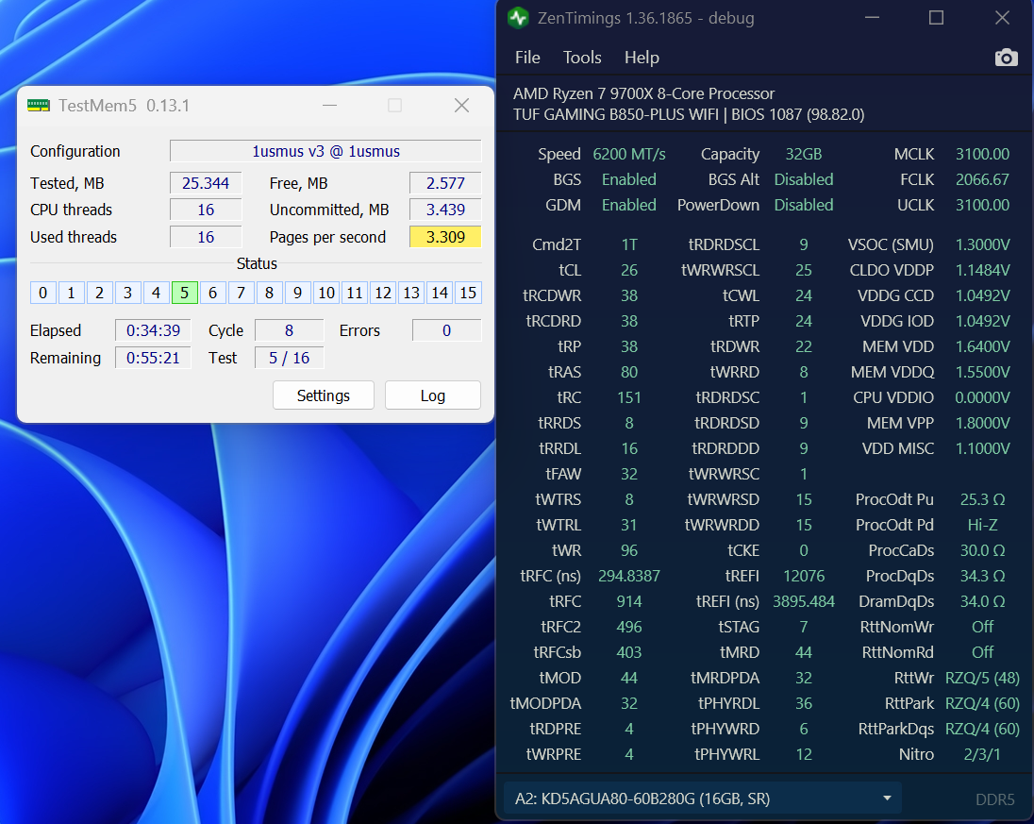Click the AMD Ryzen 7 9700X processor name
The height and width of the screenshot is (824, 1034).
tap(643, 93)
